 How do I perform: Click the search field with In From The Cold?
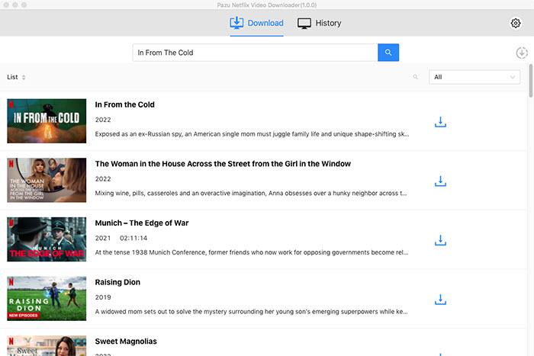pos(255,53)
